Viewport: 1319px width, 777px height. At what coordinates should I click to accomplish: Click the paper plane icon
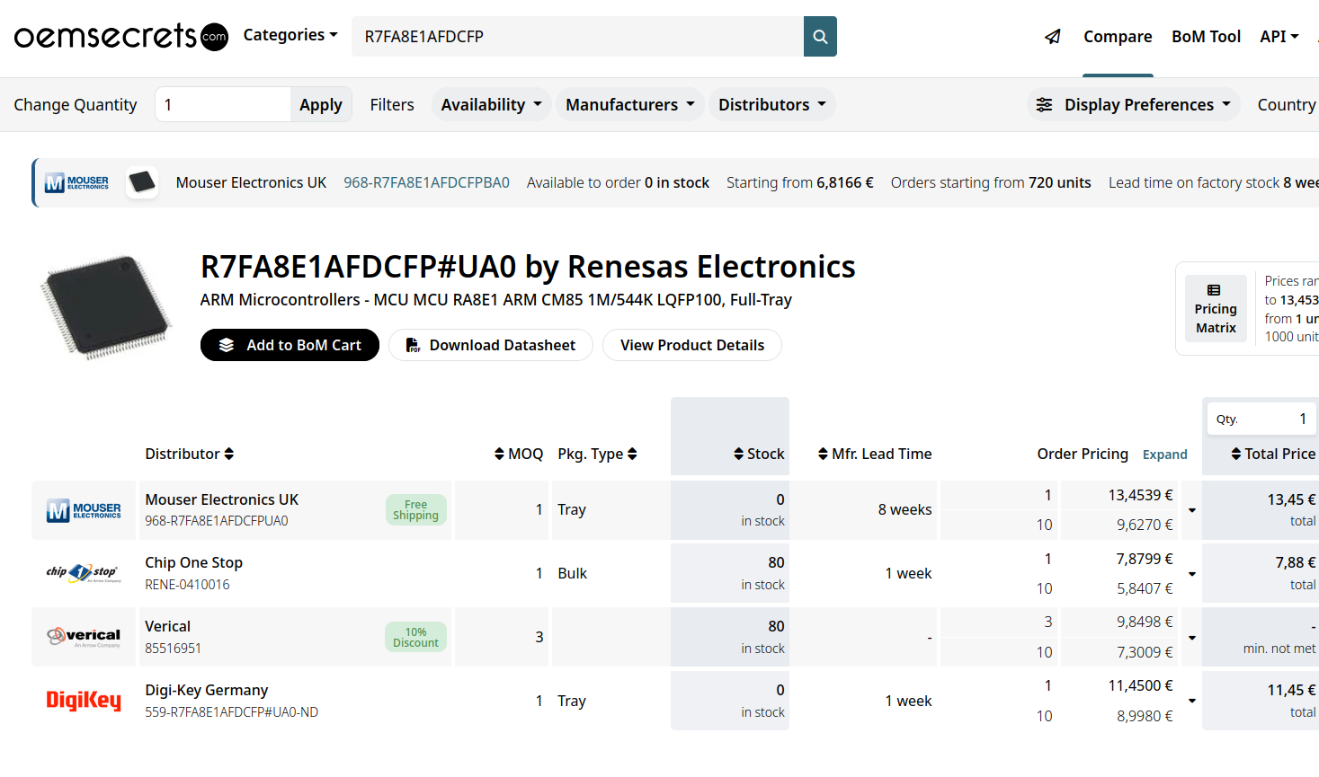pos(1053,37)
